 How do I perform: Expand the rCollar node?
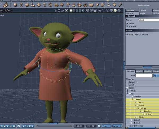click(x=137, y=117)
